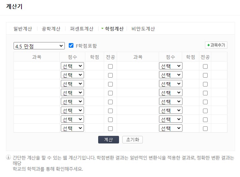The height and width of the screenshot is (177, 240).
Task: Click the first-row right 학점 credit field
Action: (x=190, y=66)
